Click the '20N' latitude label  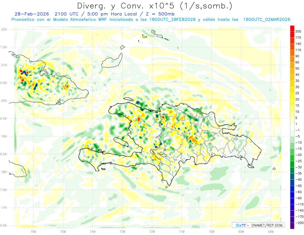(x=4, y=101)
